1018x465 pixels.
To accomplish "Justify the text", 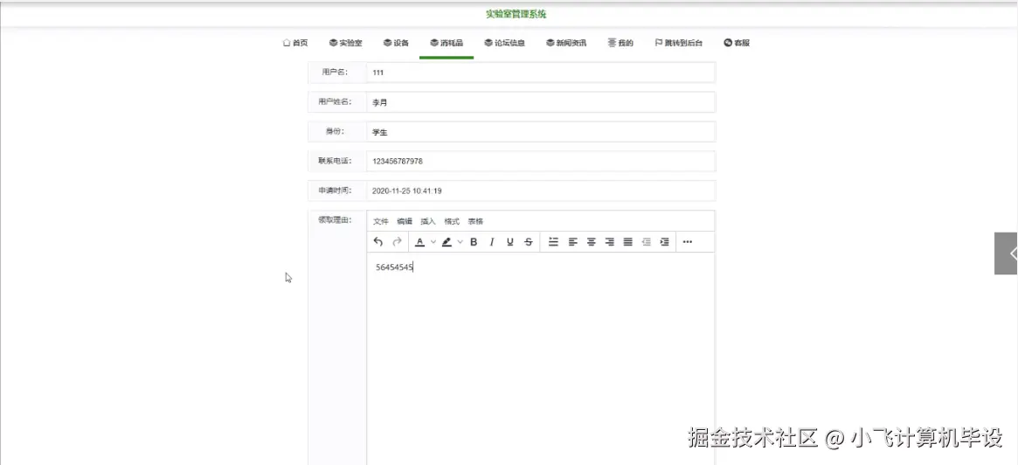I will tap(627, 241).
